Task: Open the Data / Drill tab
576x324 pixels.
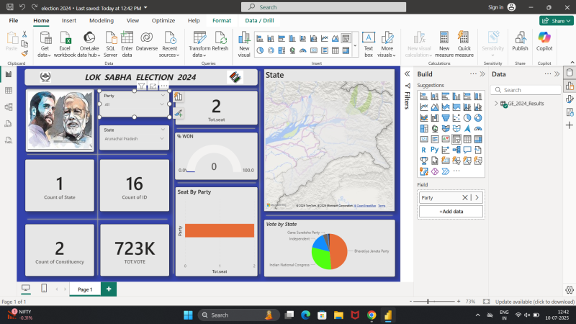Action: tap(260, 20)
